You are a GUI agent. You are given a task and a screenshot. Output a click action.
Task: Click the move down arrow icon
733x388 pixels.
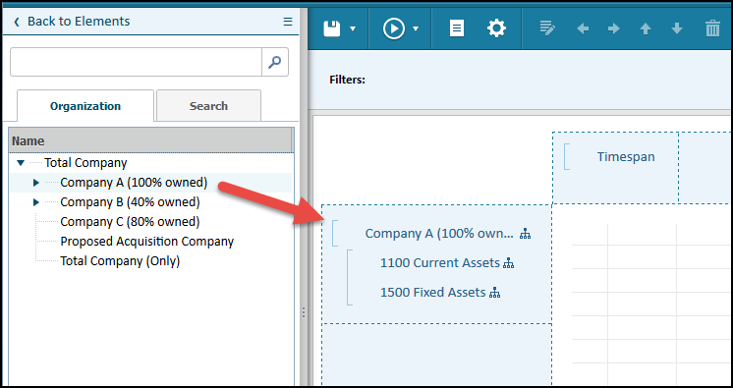pos(677,29)
